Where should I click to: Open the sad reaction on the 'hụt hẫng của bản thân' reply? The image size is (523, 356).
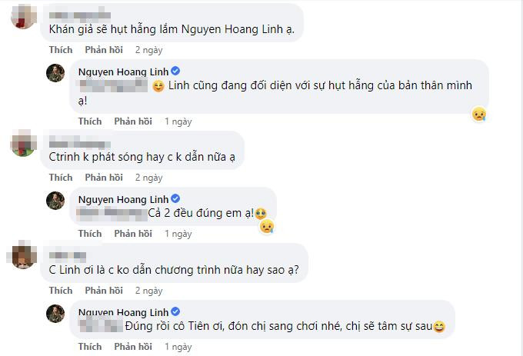point(479,114)
